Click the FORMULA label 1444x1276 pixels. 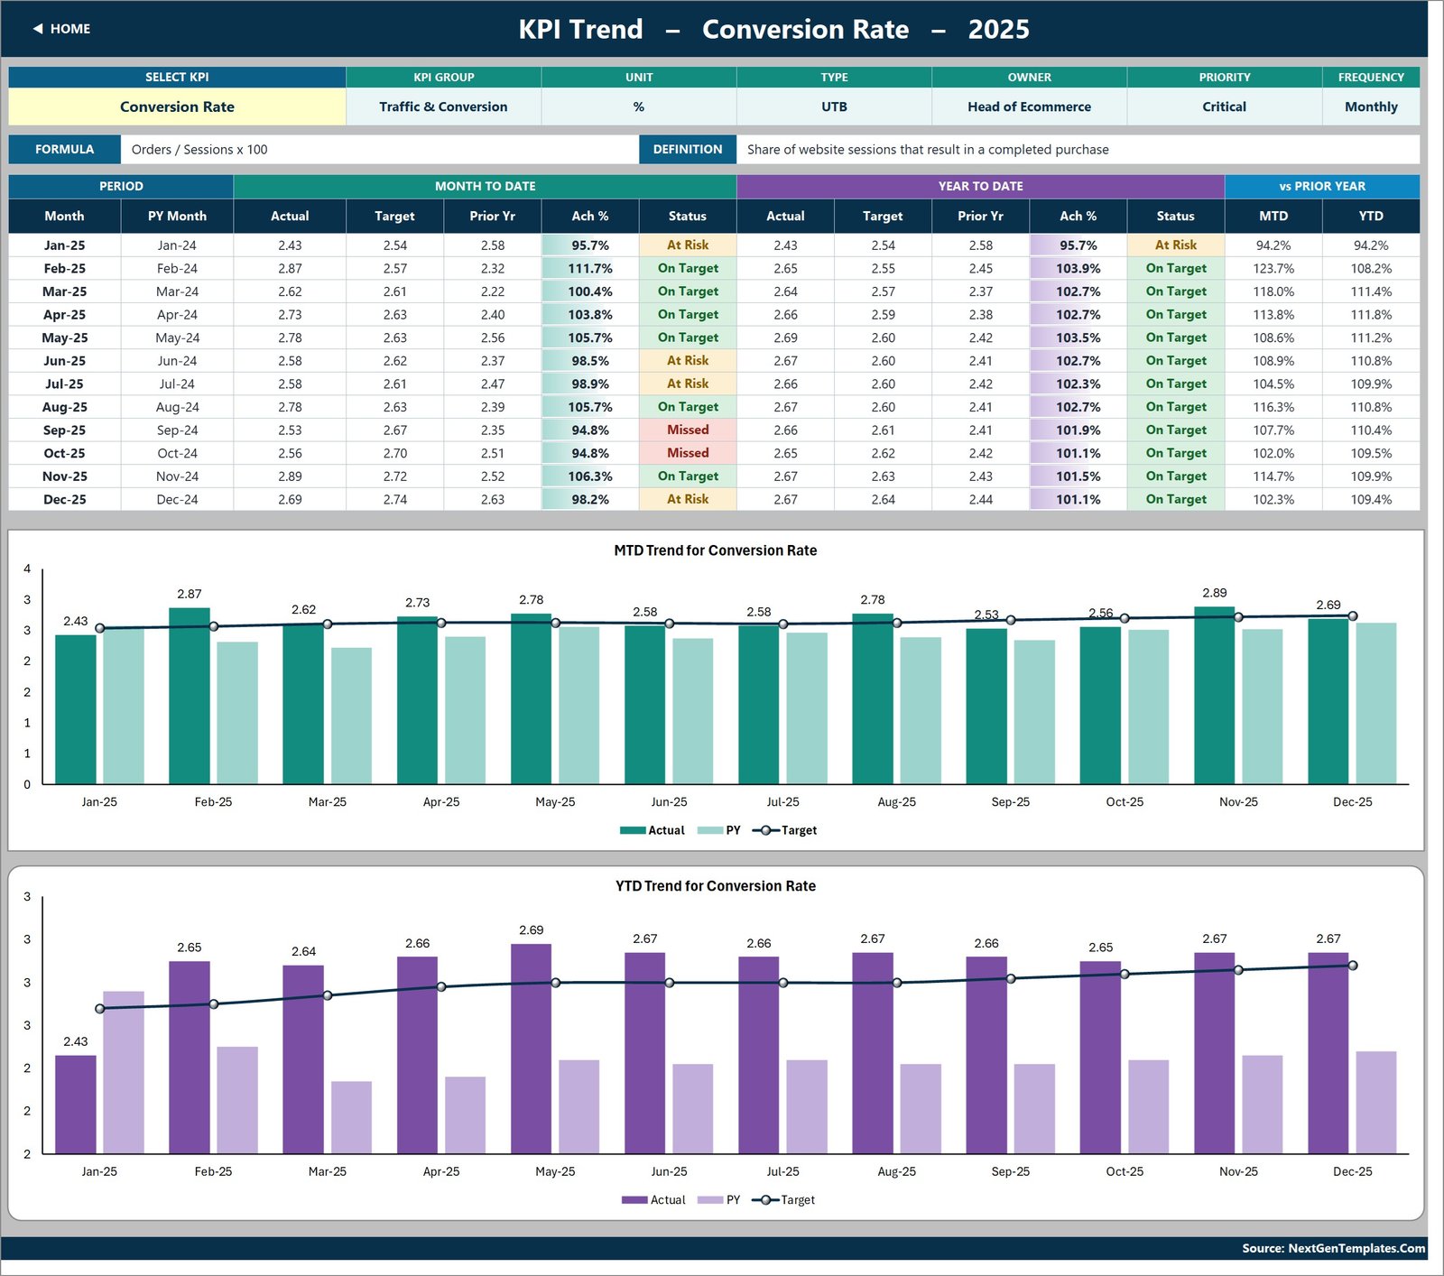point(64,150)
